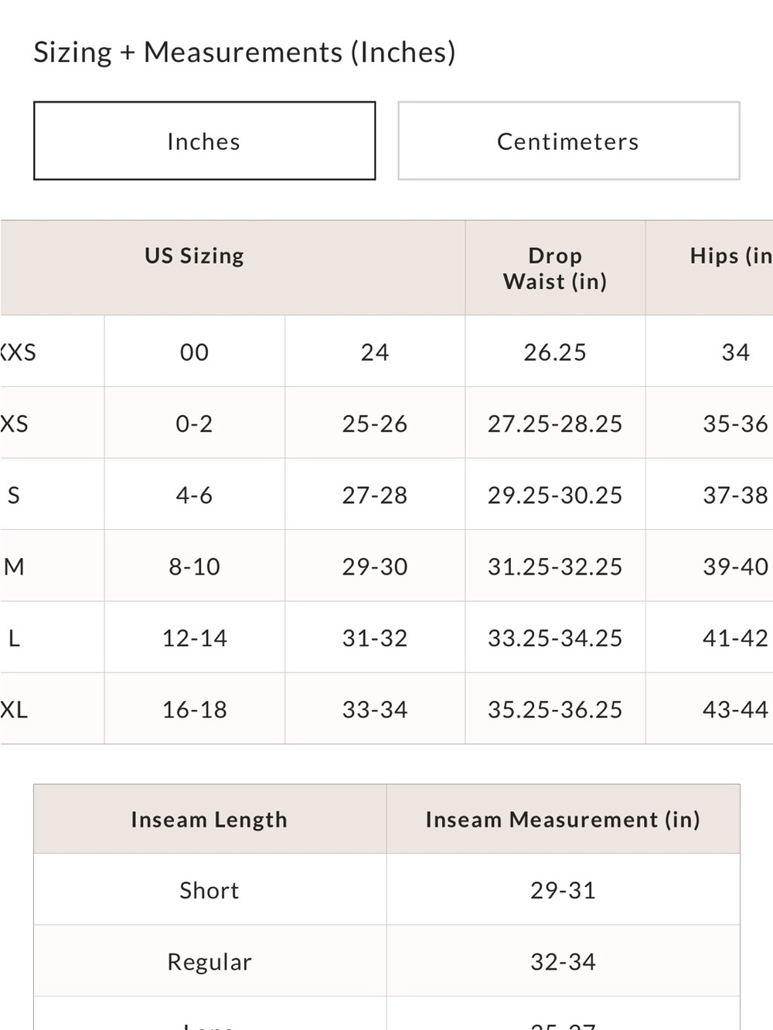This screenshot has height=1030, width=773.
Task: Click the 29.25-30.25 drop waist cell
Action: pos(555,495)
